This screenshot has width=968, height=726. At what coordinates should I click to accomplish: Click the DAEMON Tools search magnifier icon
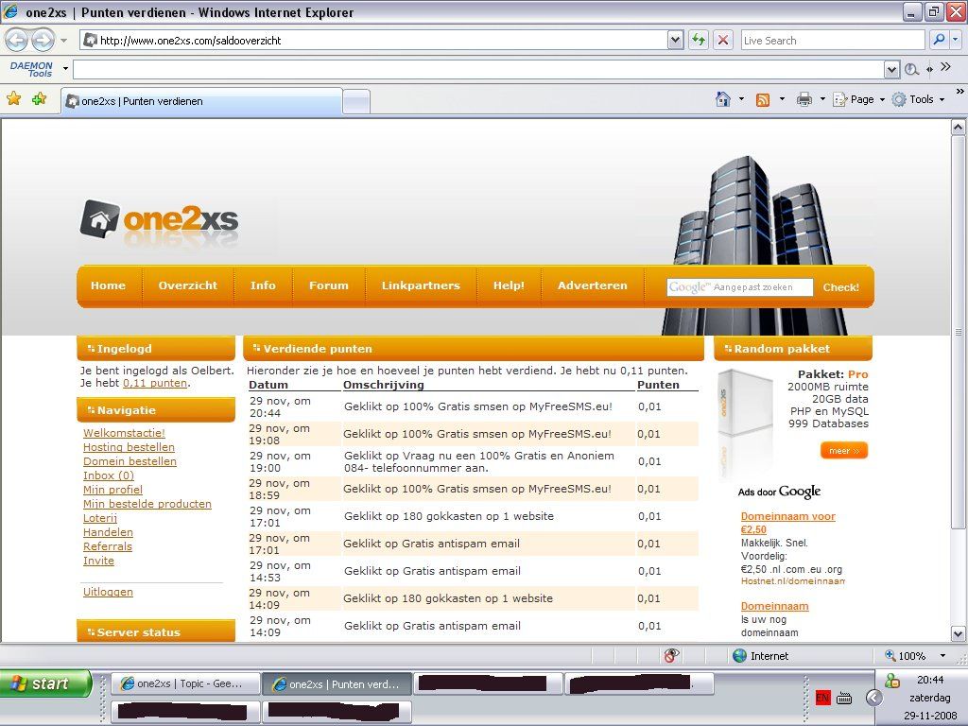pos(911,69)
